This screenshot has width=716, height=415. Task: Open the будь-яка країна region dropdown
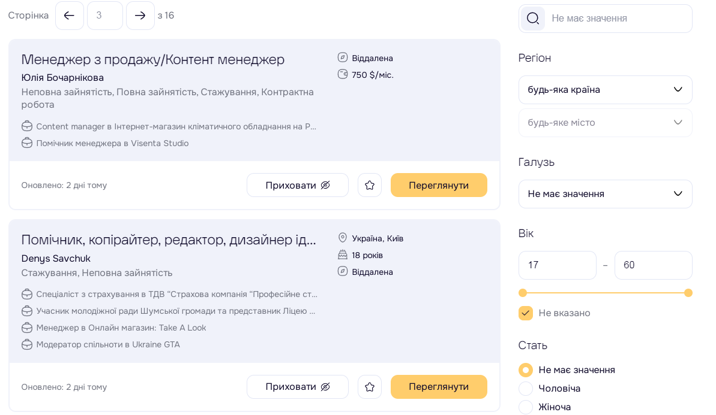pos(605,90)
